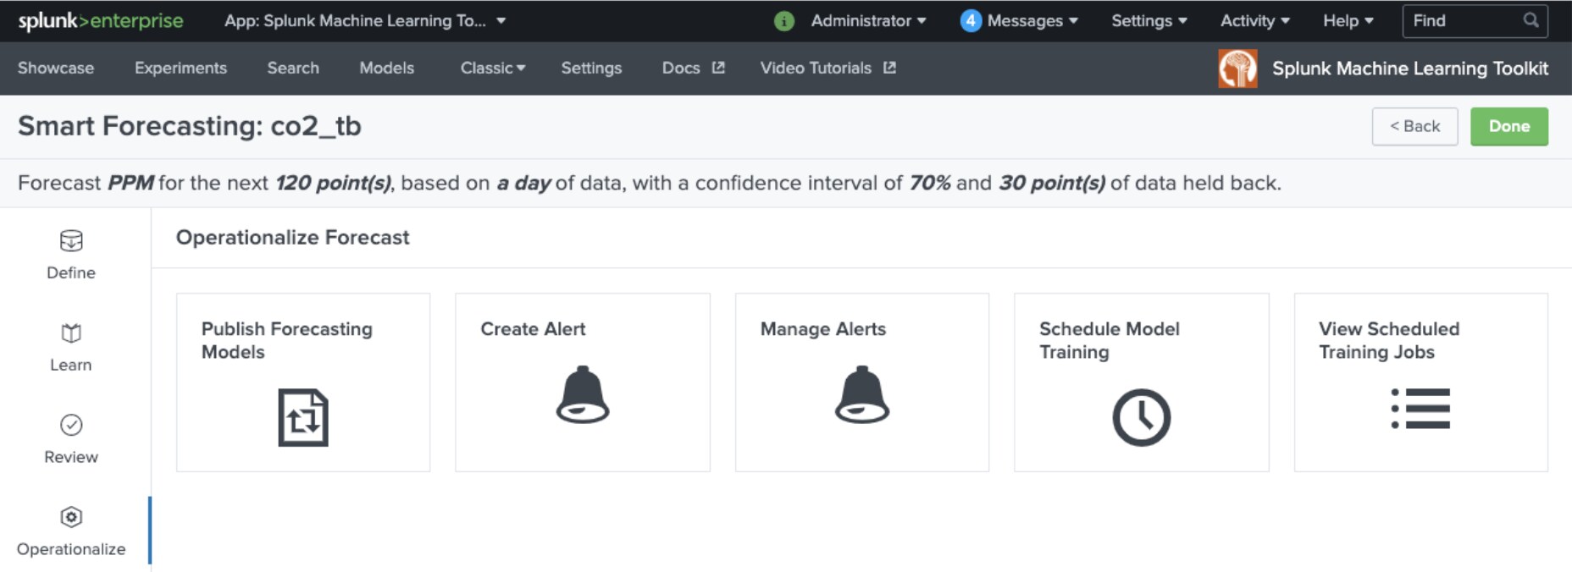
Task: Click the Smart Forecasting: co2_tb title
Action: (x=190, y=126)
